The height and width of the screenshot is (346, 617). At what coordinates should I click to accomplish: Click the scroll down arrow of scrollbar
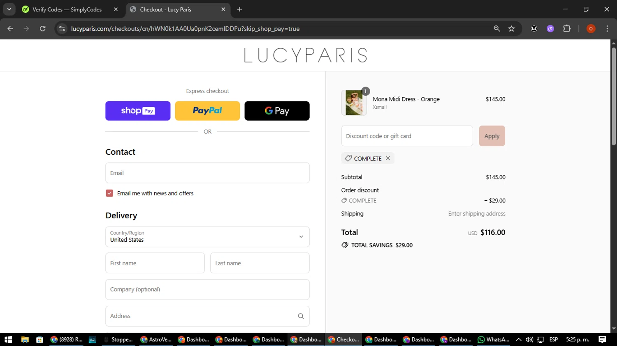click(x=614, y=329)
